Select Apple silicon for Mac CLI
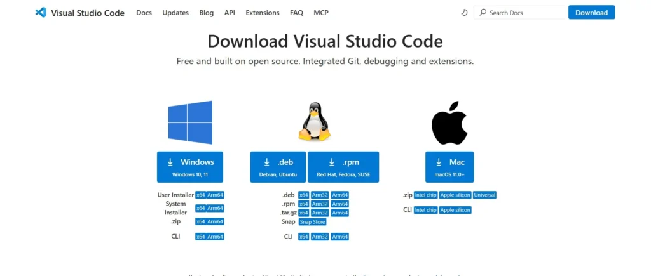The image size is (651, 276). point(455,210)
